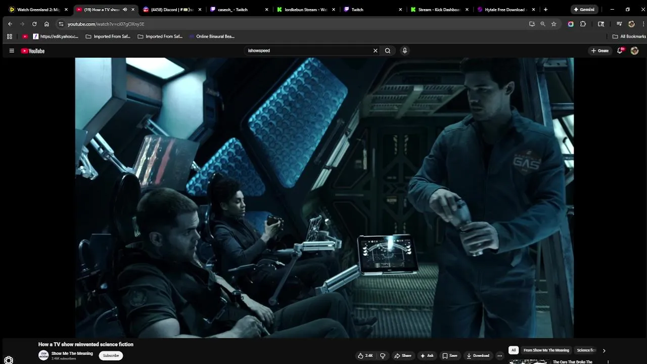This screenshot has height=364, width=647.
Task: Open the Chrome profile avatar
Action: tap(631, 24)
